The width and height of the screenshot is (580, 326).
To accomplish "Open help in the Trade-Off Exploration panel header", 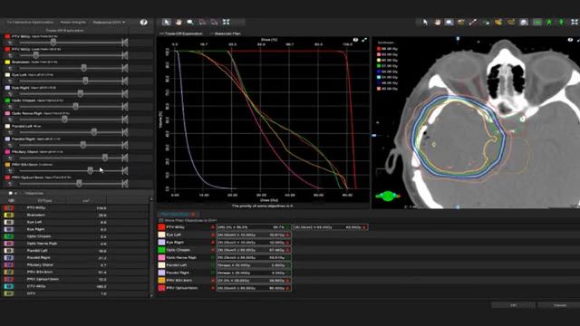I will pyautogui.click(x=143, y=22).
